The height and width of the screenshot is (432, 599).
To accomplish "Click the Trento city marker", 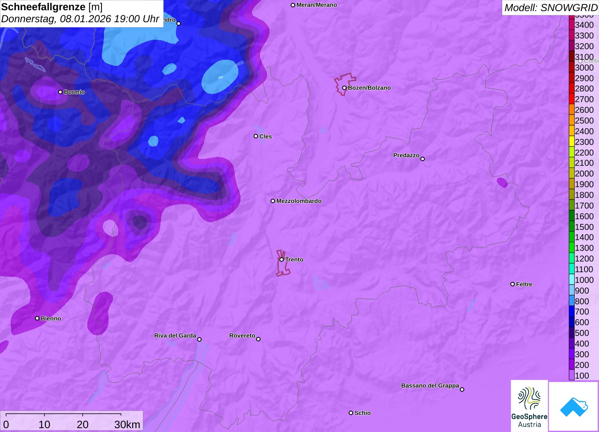I will click(x=282, y=259).
